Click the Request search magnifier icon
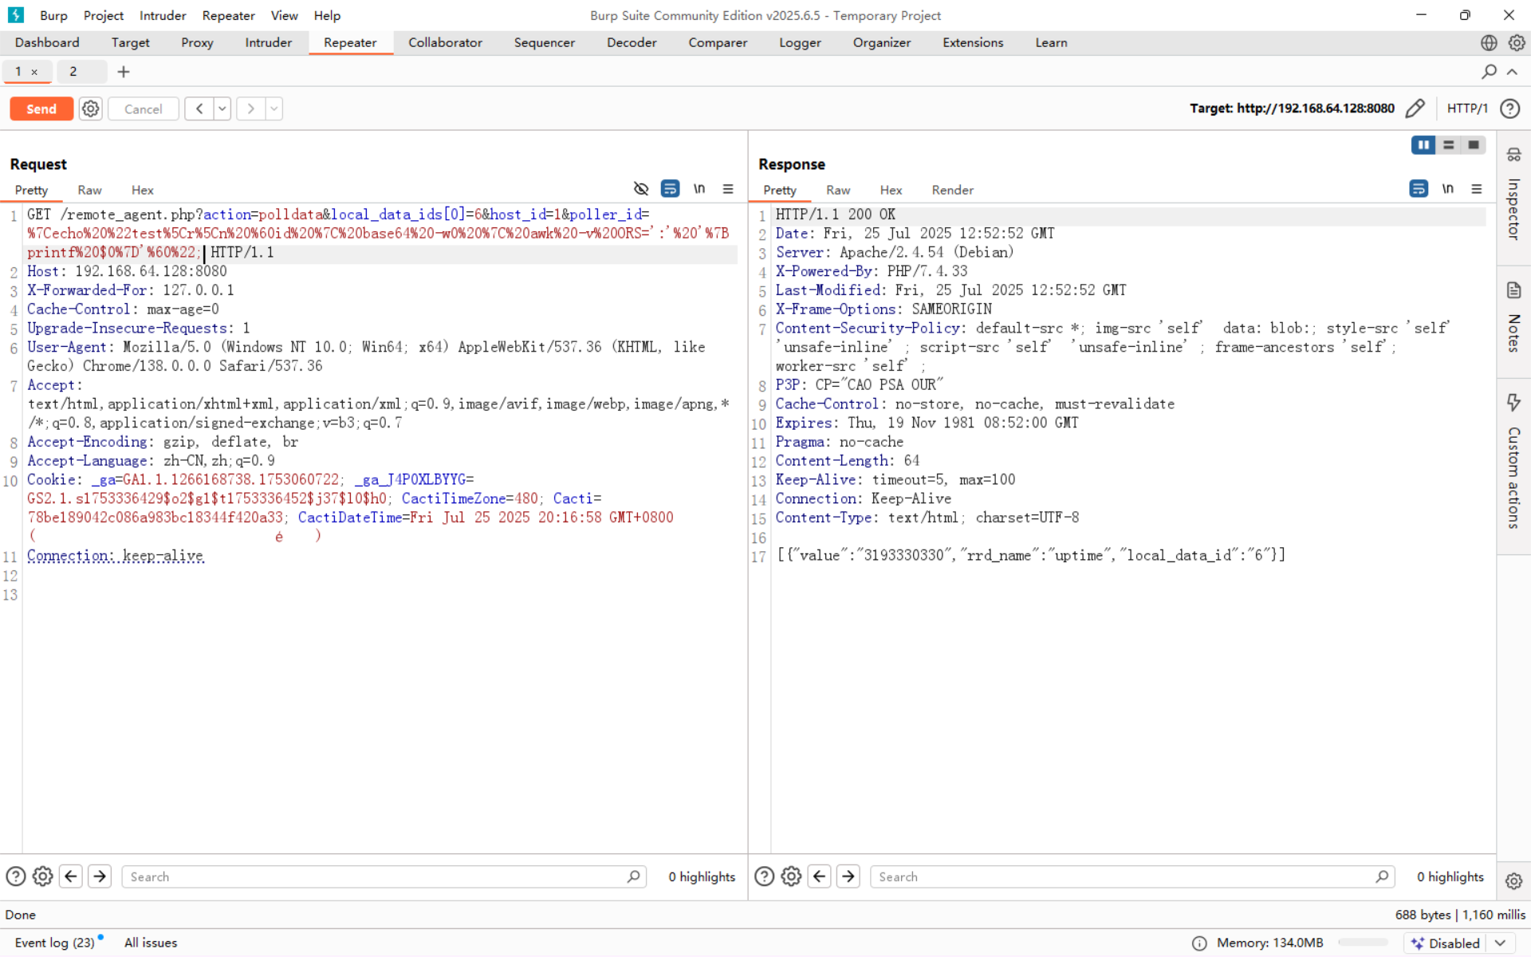This screenshot has width=1531, height=957. click(633, 876)
